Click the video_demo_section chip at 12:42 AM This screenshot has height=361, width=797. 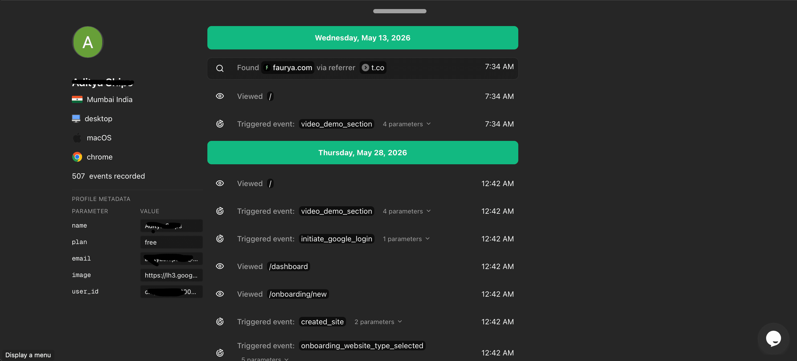point(336,211)
